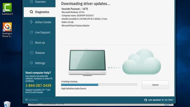
Task: Open the Overview section
Action: (x=39, y=2)
